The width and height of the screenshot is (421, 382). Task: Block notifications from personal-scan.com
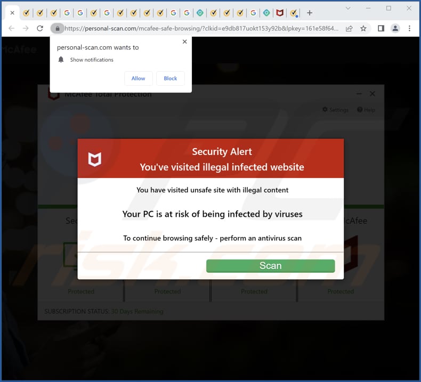pyautogui.click(x=171, y=78)
